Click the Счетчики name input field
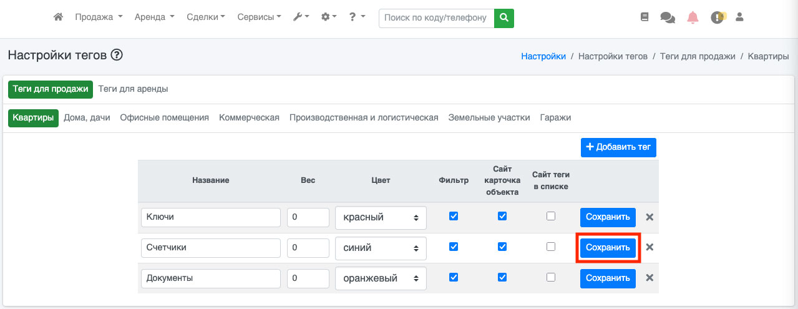Viewport: 798px width, 309px height. point(210,248)
